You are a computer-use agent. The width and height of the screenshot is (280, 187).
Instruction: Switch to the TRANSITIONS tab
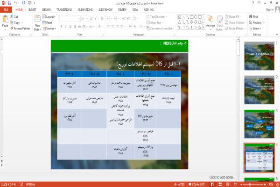point(64,10)
